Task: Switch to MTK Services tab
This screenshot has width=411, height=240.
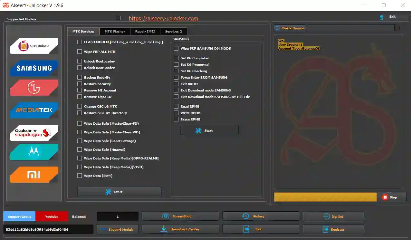Action: pyautogui.click(x=83, y=31)
